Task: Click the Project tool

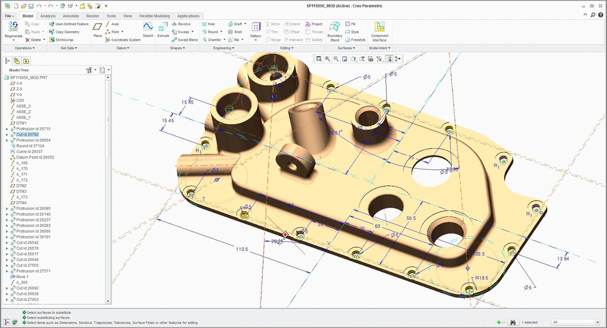Action: (314, 24)
